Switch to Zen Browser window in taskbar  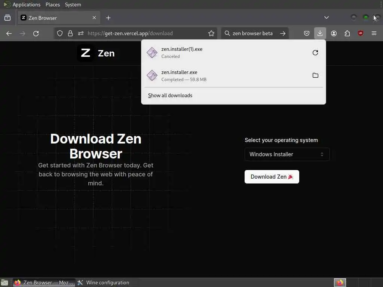[44, 283]
